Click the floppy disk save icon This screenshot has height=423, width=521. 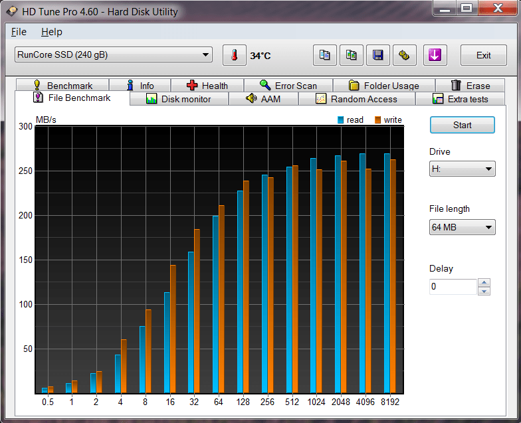click(377, 55)
